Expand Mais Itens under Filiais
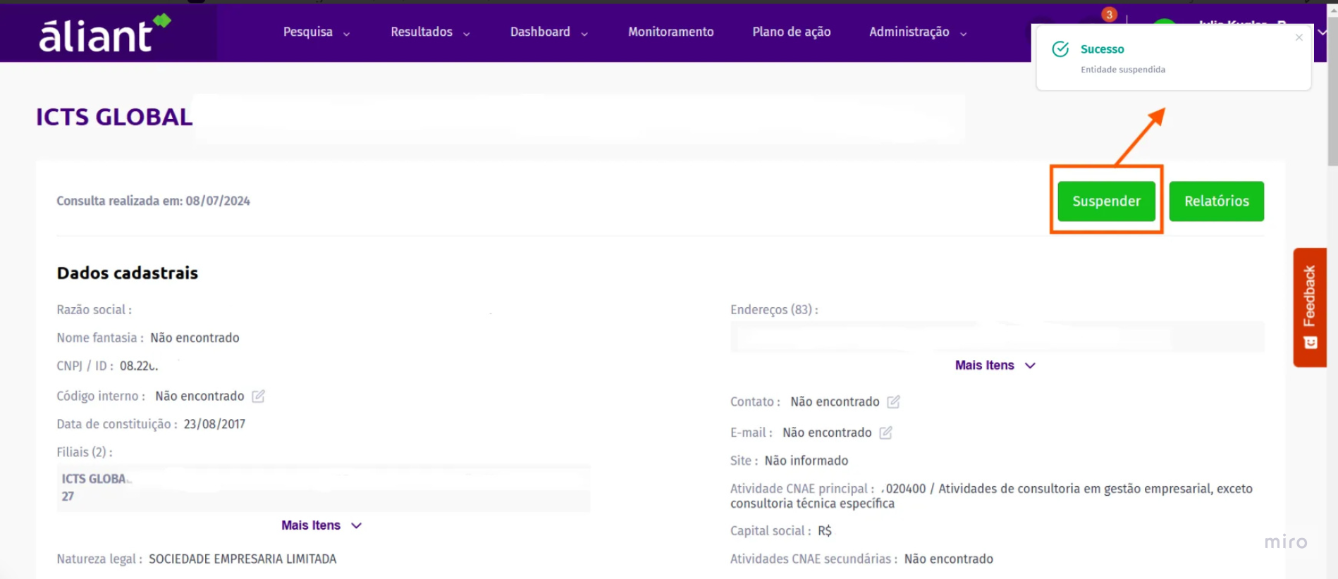This screenshot has height=579, width=1338. click(x=321, y=525)
